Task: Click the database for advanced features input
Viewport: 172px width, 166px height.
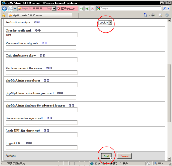Action: pyautogui.click(x=42, y=110)
